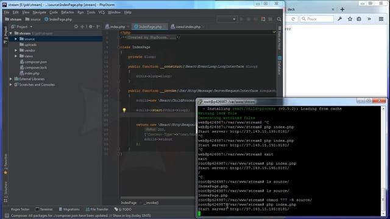390x219 pixels.
Task: Click the code inspection checkmark indicator
Action: 274,32
